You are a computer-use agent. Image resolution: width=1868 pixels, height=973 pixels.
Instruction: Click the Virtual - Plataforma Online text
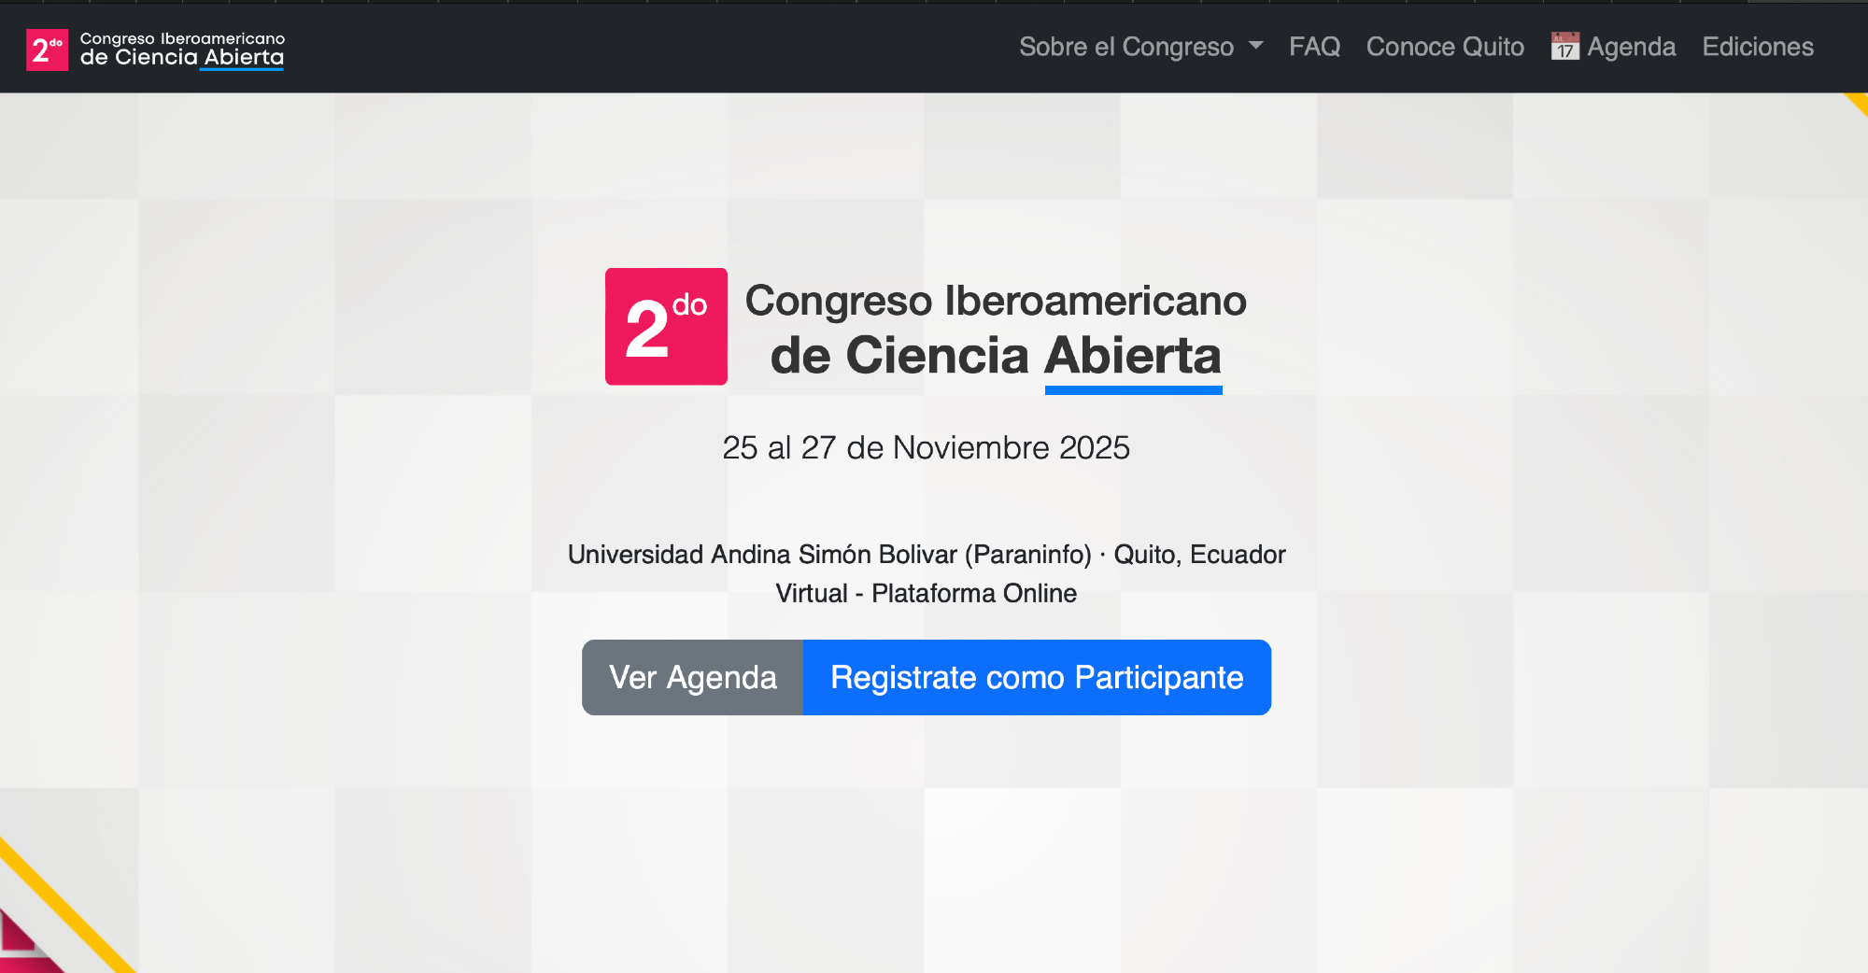coord(926,594)
